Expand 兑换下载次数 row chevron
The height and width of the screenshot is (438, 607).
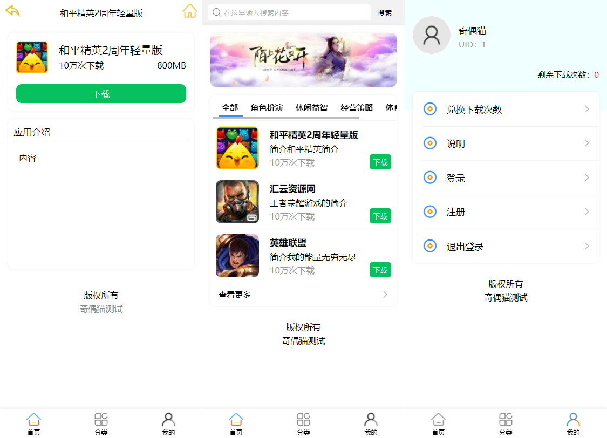587,109
